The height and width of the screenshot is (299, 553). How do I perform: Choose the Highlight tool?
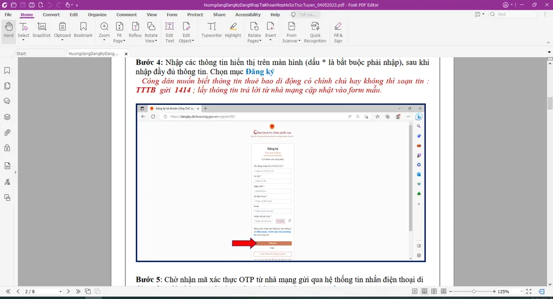(x=233, y=30)
